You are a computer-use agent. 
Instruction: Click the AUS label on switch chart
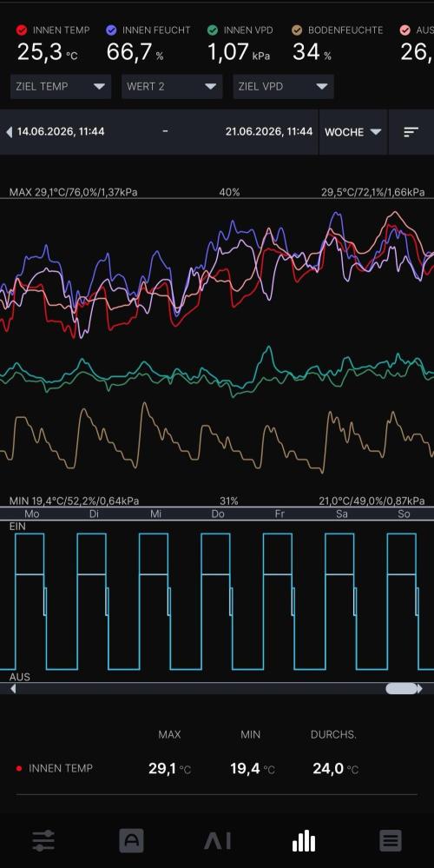[x=20, y=677]
